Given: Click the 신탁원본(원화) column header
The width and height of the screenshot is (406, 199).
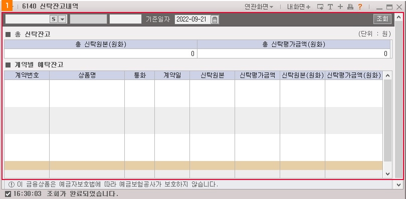Looking at the screenshot, I should pyautogui.click(x=302, y=75).
